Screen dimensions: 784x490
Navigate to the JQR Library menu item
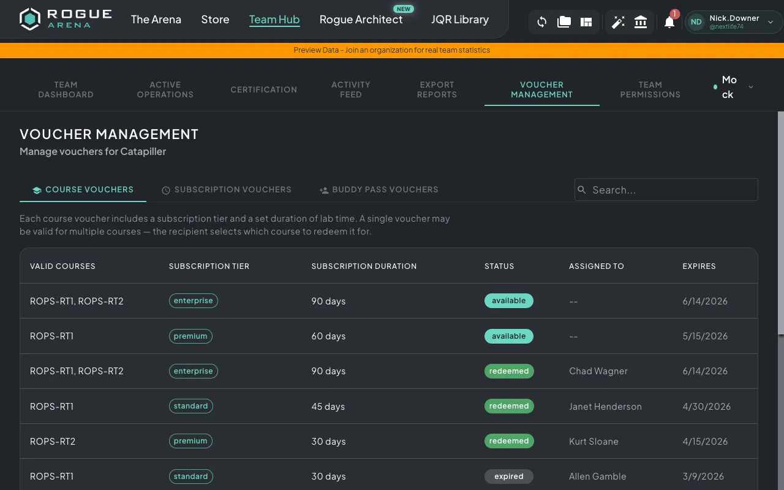click(460, 20)
